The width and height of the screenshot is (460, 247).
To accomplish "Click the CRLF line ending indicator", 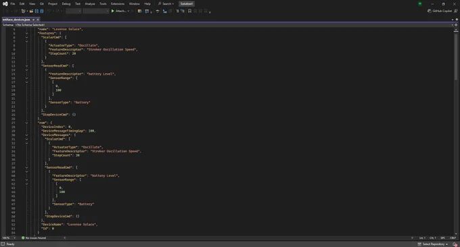I will (x=453, y=238).
